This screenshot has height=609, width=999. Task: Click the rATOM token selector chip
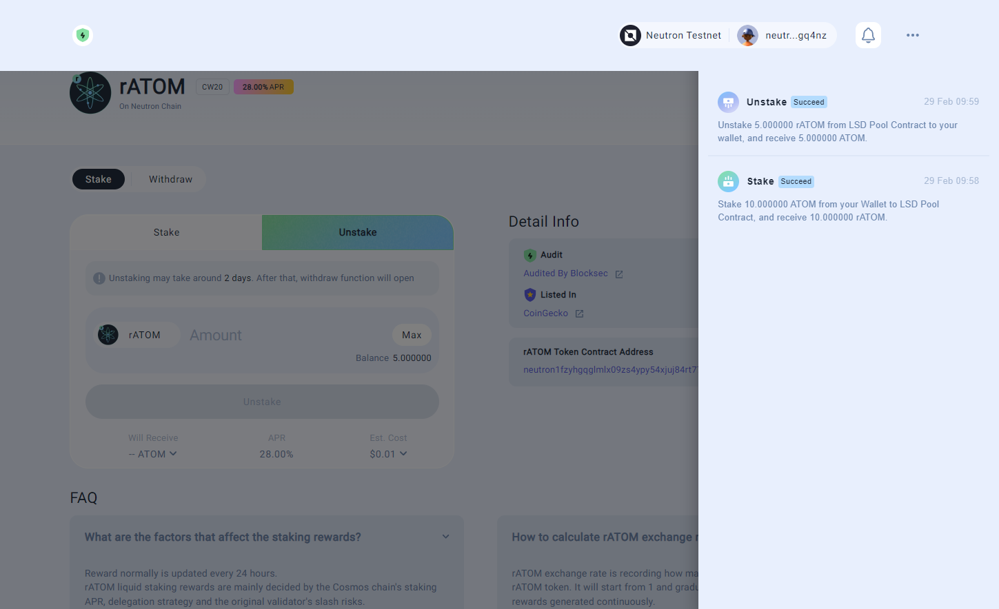[137, 335]
